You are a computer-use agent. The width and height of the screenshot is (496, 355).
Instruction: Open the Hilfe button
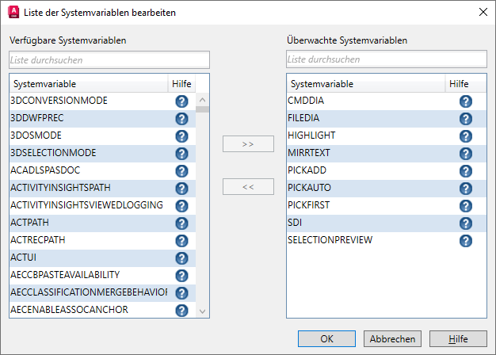click(x=457, y=339)
